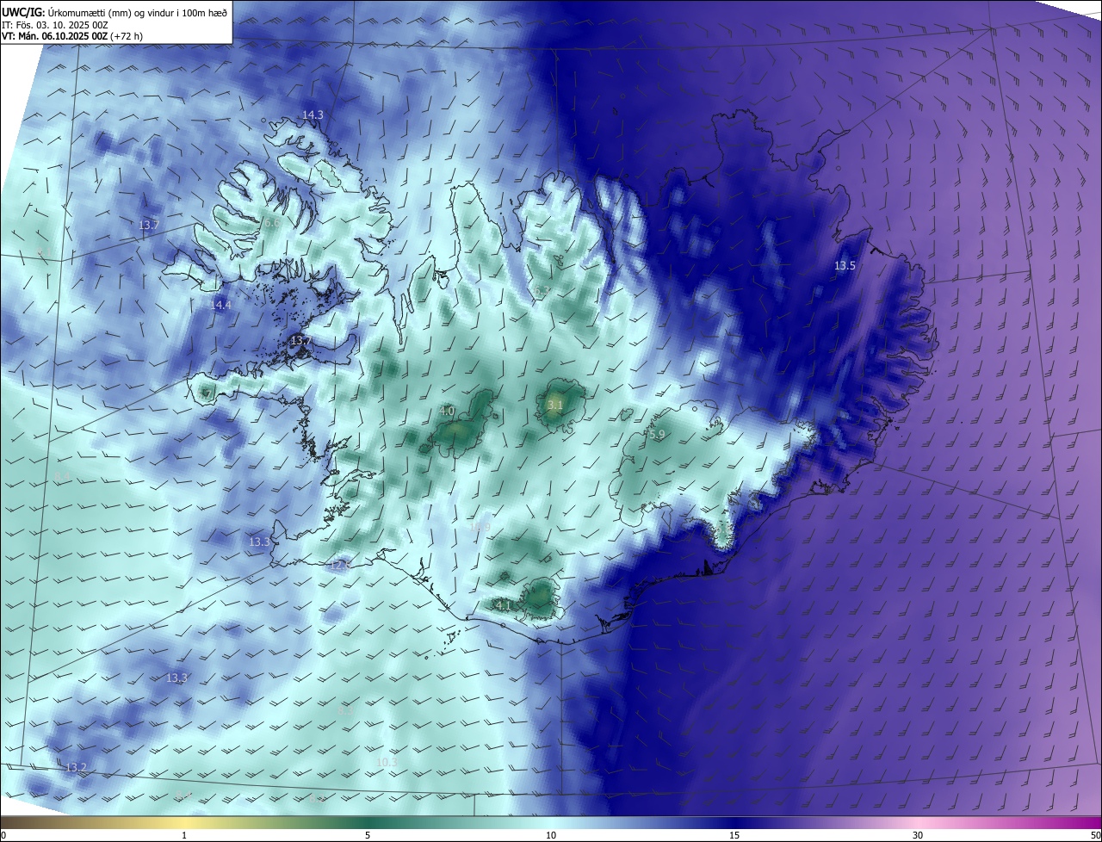The height and width of the screenshot is (842, 1102).
Task: Click the "VT: Mán. 06.10.2025 00Z (+72 h)" line
Action: pos(74,36)
